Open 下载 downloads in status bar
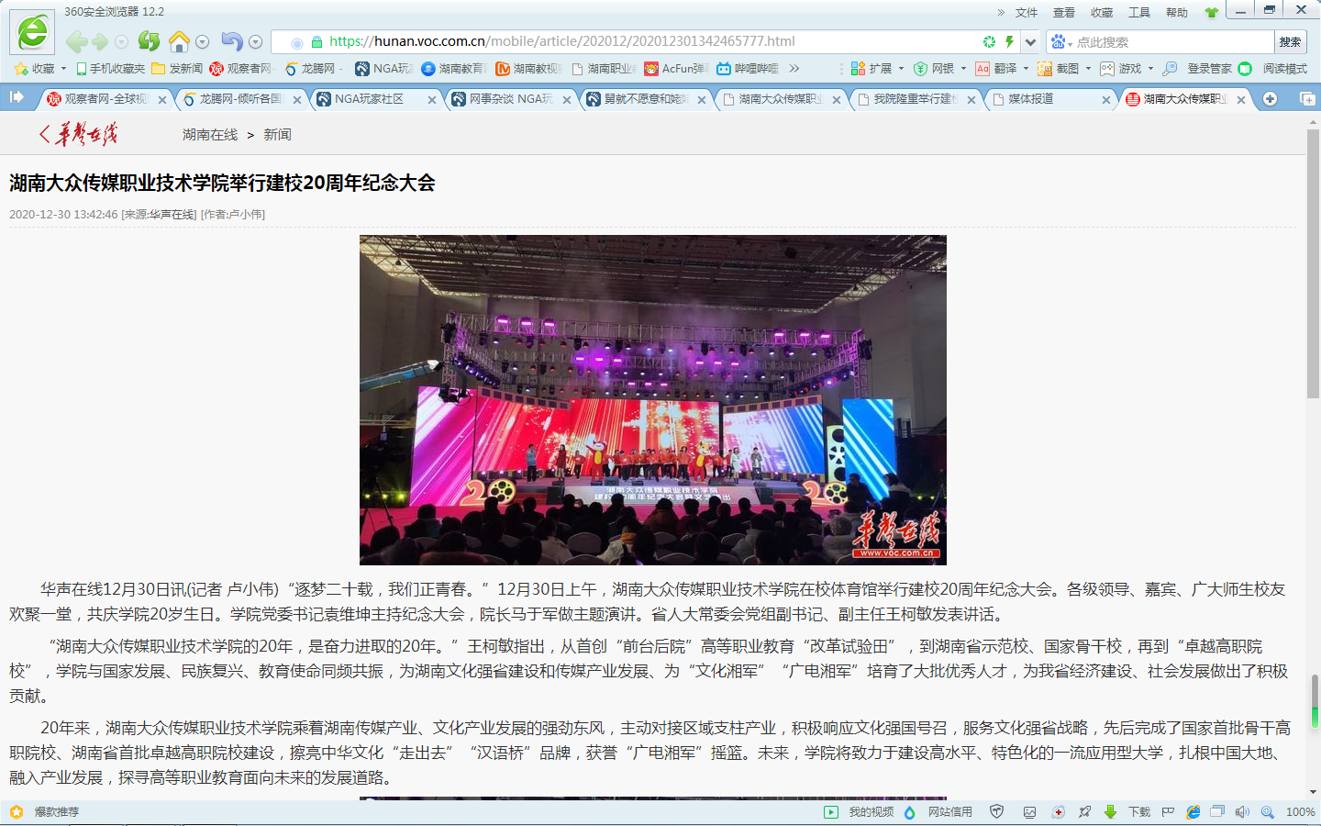Viewport: 1321px width, 826px height. pos(1128,812)
